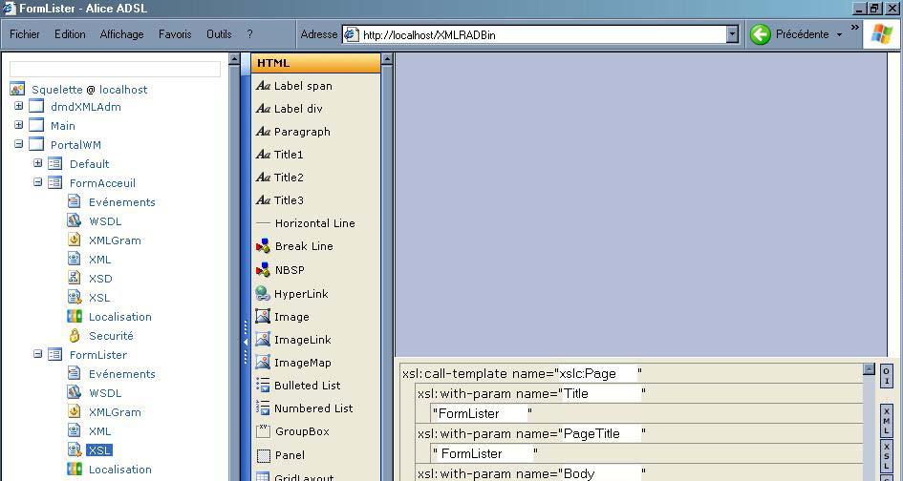Select the ImageMap component icon

pyautogui.click(x=264, y=363)
